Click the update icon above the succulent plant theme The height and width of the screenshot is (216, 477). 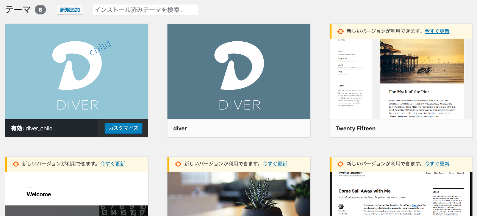[178, 164]
